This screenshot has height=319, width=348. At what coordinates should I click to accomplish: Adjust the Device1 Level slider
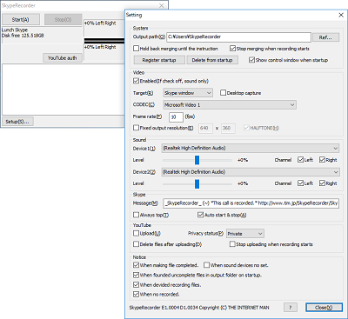197,160
